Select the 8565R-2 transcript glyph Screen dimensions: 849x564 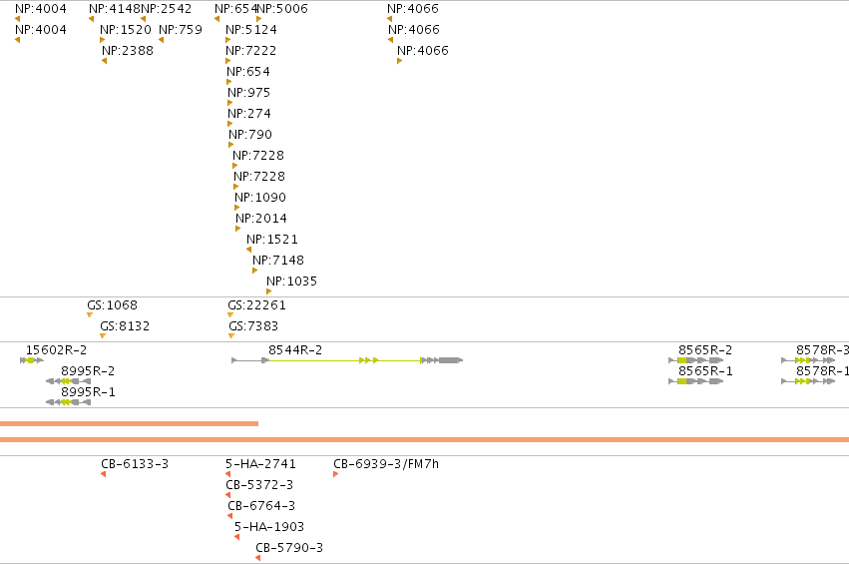coord(696,360)
